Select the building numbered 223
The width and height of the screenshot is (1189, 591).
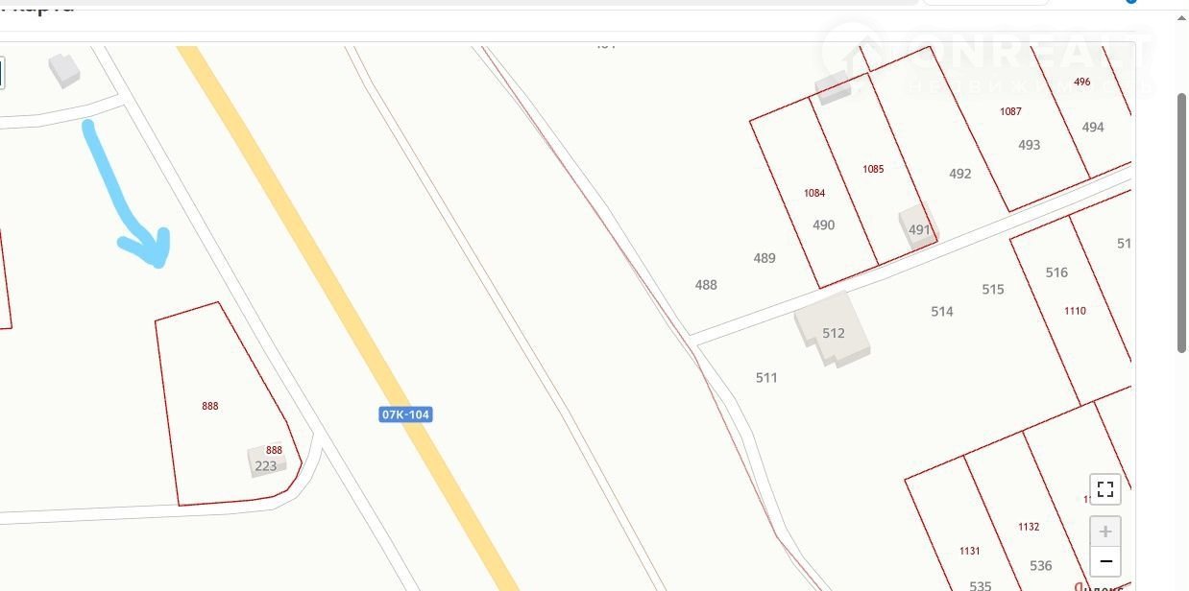pyautogui.click(x=267, y=461)
